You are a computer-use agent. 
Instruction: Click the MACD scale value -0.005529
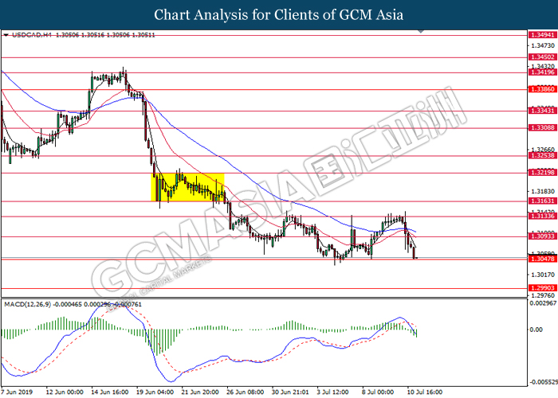pyautogui.click(x=544, y=382)
